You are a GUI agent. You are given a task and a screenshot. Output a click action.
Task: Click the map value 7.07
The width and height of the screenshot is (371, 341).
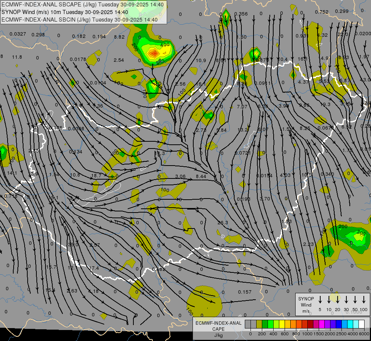(242, 107)
